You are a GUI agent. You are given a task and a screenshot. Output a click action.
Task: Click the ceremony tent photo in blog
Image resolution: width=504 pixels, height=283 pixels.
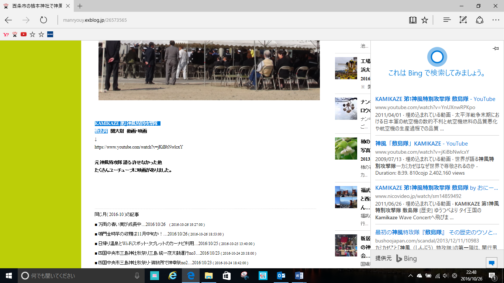(x=209, y=70)
